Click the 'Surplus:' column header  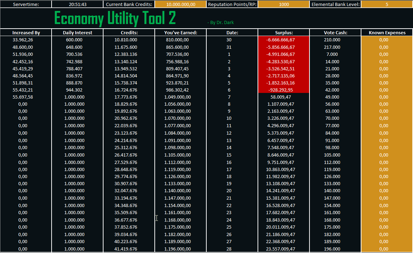pos(284,33)
